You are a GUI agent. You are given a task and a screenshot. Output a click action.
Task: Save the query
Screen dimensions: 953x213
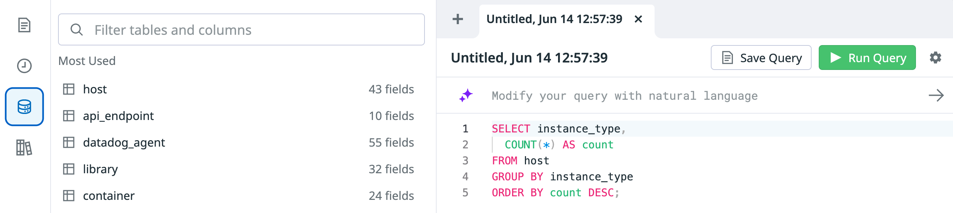(x=761, y=58)
